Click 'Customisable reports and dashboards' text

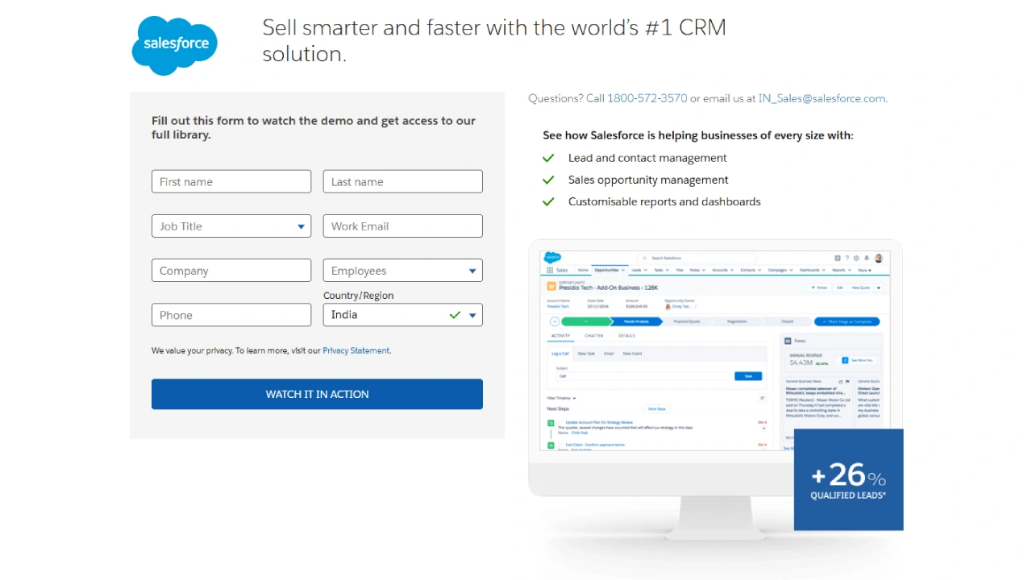pos(664,201)
